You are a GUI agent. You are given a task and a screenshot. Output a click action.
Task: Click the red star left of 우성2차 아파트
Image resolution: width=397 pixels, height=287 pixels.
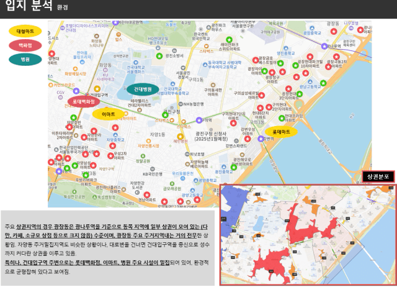click(110, 156)
